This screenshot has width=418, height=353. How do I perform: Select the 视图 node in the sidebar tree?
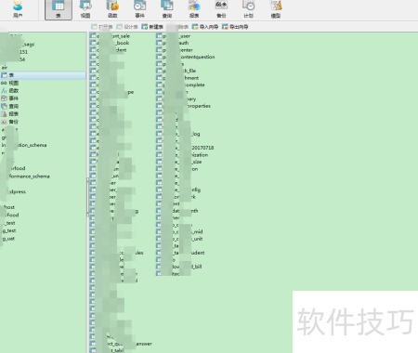click(10, 83)
